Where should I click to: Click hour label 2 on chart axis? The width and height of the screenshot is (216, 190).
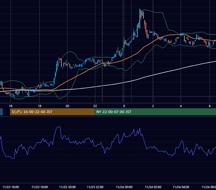pyautogui.click(x=153, y=106)
